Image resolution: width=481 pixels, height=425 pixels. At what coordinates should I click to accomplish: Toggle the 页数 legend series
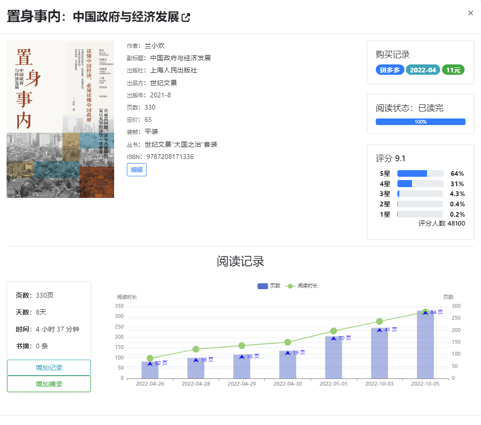point(269,286)
